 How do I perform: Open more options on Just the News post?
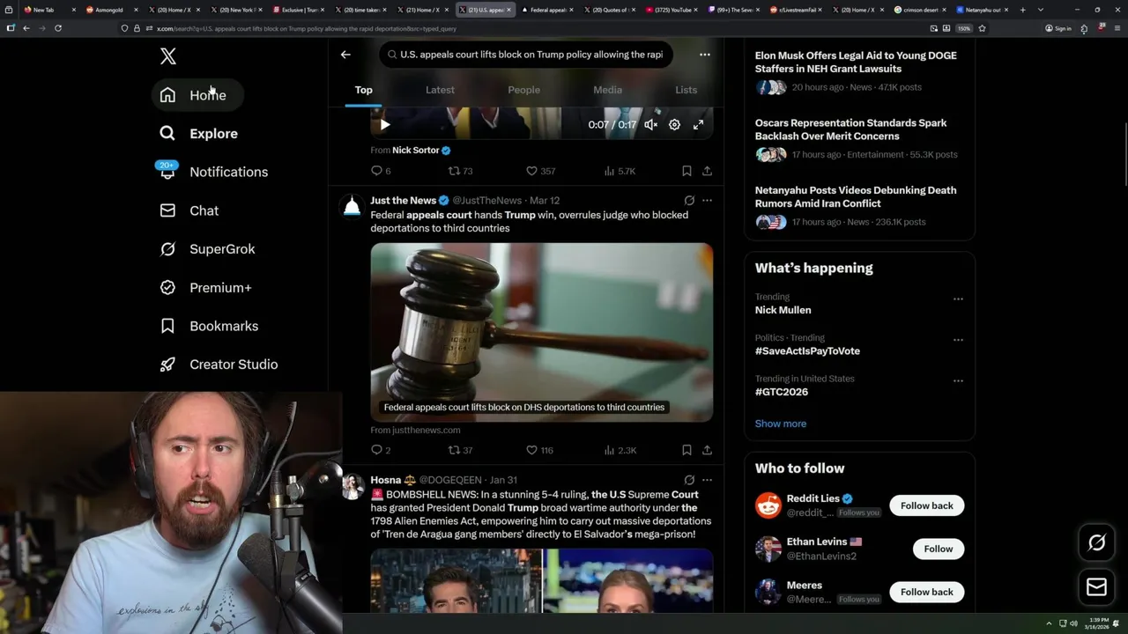707,201
